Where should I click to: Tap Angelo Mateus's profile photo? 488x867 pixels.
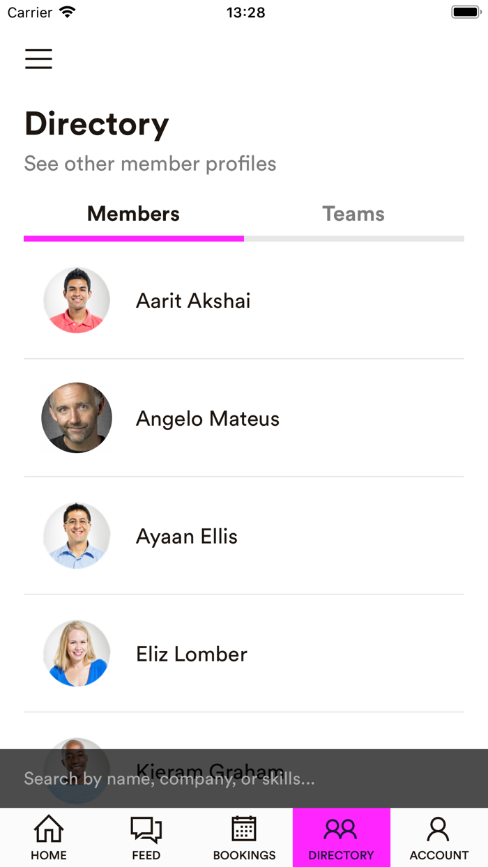point(77,418)
